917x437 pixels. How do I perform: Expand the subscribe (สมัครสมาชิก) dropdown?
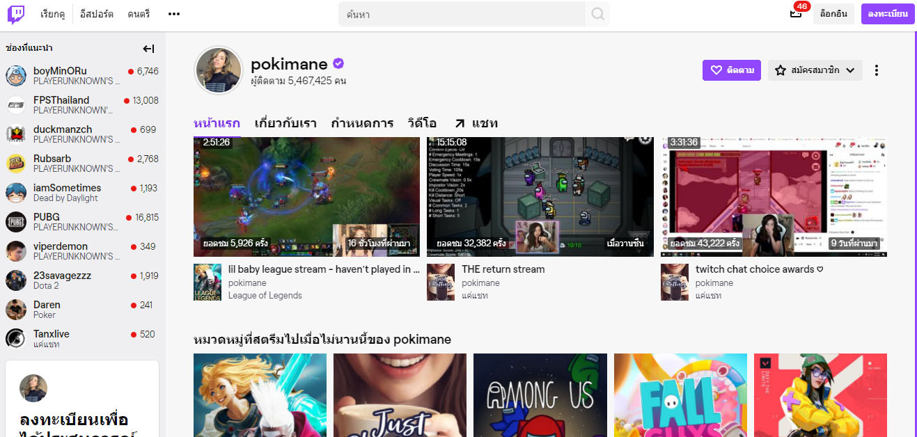coord(815,70)
